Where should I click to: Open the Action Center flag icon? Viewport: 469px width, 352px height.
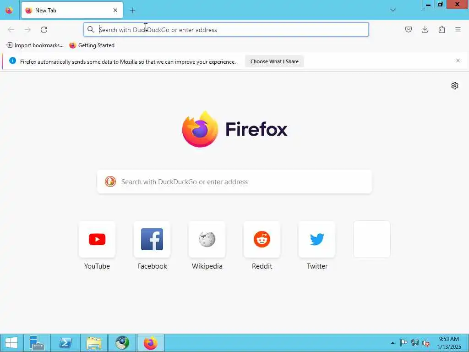coord(404,343)
